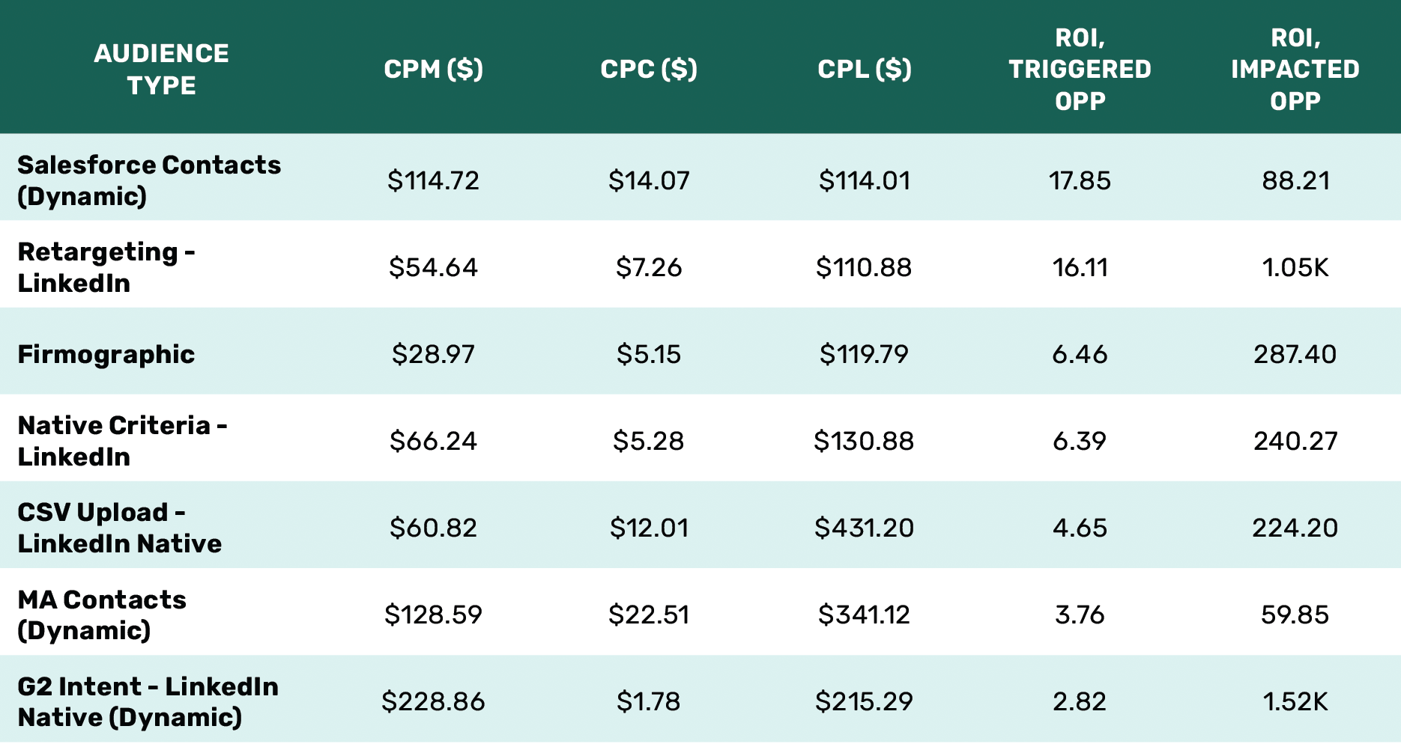Click the MA Contacts (Dynamic) row label
This screenshot has height=744, width=1401.
click(x=101, y=615)
